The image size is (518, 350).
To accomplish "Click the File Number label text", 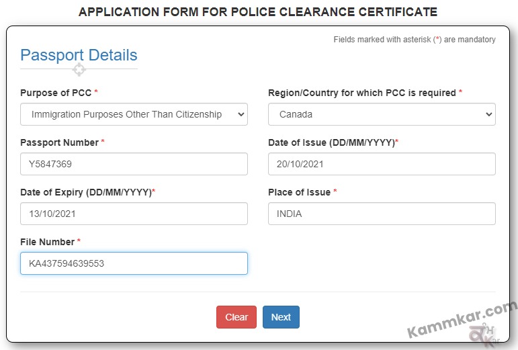I will click(x=47, y=242).
